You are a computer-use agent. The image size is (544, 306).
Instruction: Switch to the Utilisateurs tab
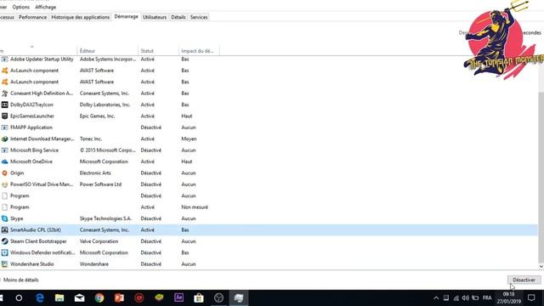(155, 17)
